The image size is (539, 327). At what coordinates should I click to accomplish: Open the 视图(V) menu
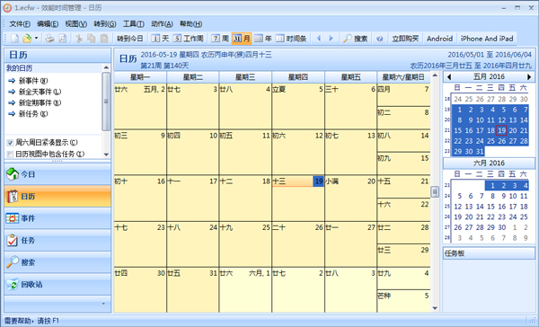point(76,23)
